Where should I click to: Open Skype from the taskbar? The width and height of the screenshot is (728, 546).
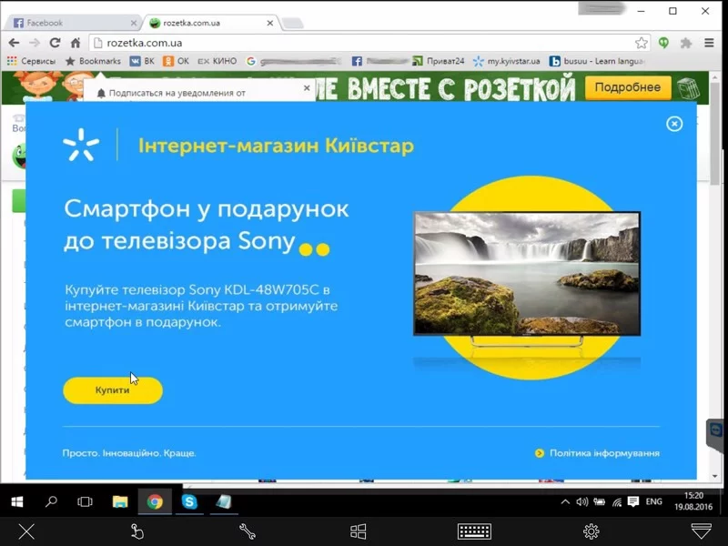tap(189, 501)
